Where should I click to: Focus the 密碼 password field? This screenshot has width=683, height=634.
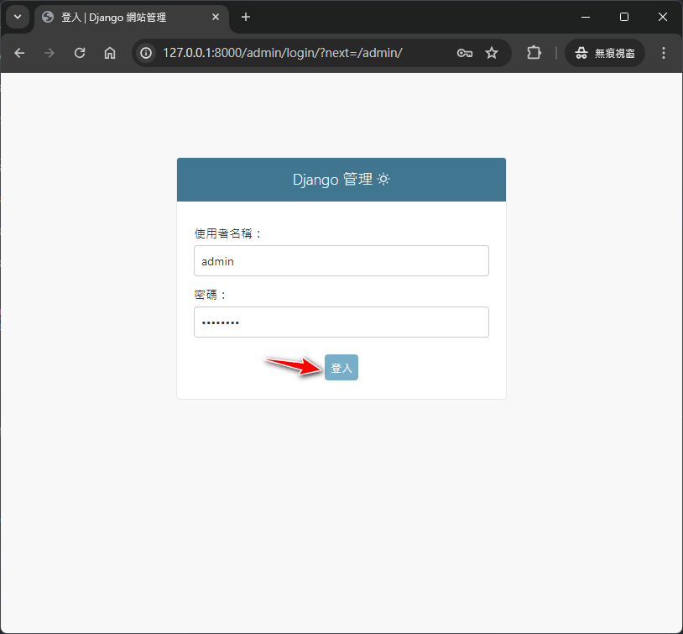341,322
